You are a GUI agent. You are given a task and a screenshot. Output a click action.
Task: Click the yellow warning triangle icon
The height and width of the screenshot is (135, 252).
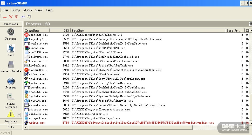coord(11,114)
